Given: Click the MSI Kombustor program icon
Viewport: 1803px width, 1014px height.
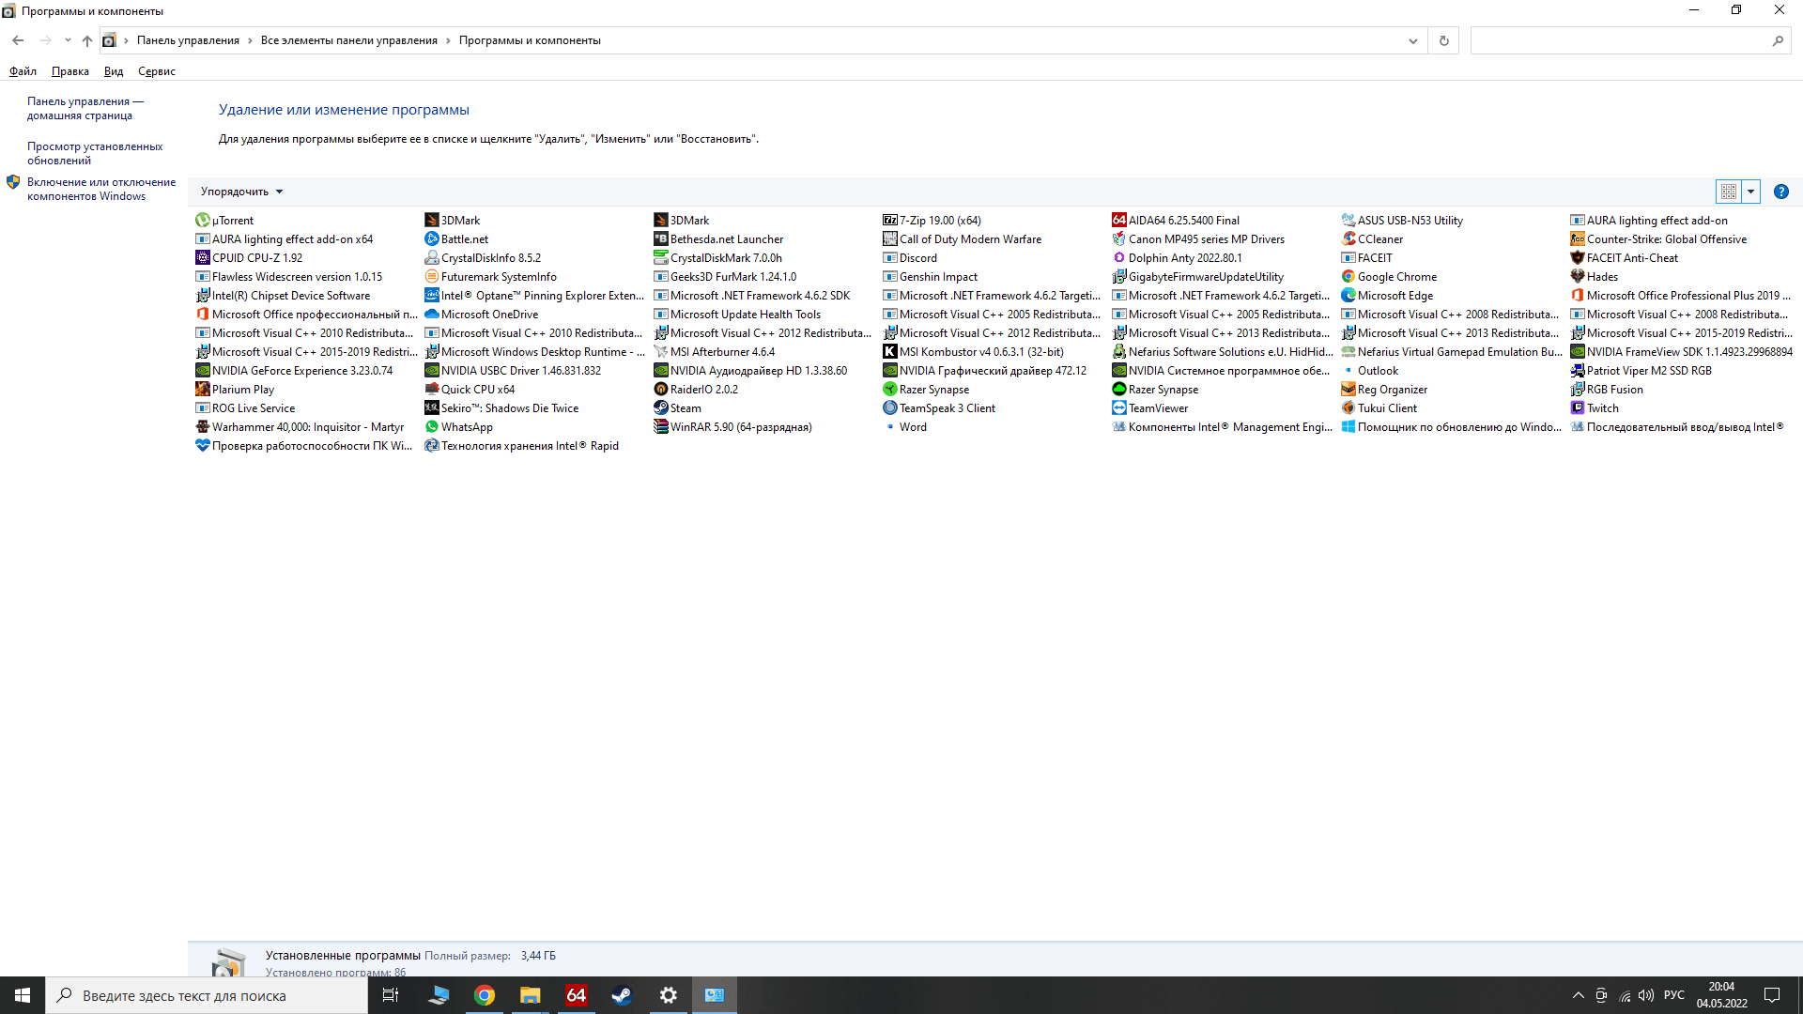Looking at the screenshot, I should (x=889, y=351).
